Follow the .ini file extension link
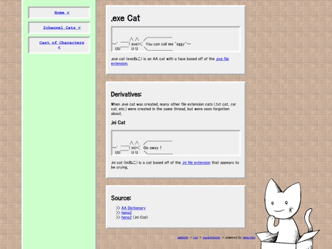This screenshot has height=249, width=332. tap(196, 162)
